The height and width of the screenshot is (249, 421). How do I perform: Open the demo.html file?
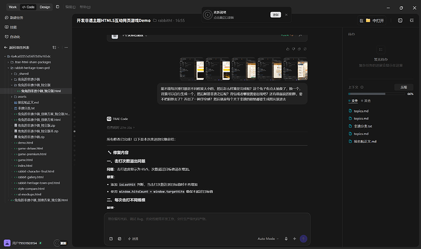coord(26,143)
